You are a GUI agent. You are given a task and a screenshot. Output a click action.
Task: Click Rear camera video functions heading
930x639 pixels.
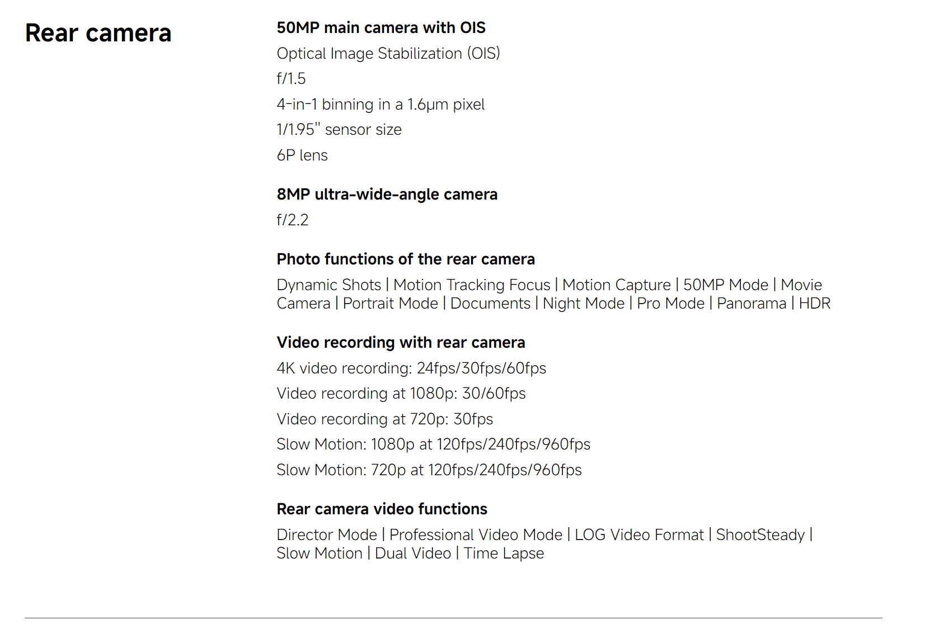tap(382, 509)
